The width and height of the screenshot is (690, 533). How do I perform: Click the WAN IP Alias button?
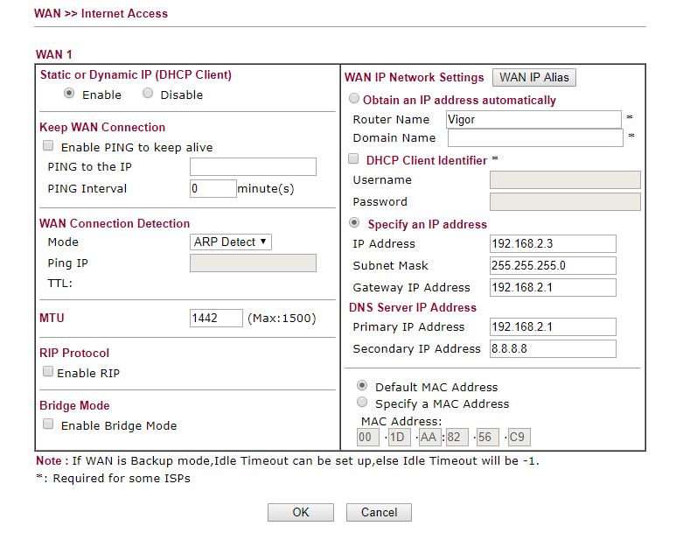533,77
